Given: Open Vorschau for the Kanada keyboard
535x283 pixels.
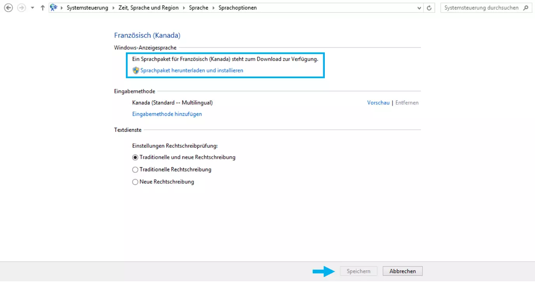Looking at the screenshot, I should tap(378, 103).
